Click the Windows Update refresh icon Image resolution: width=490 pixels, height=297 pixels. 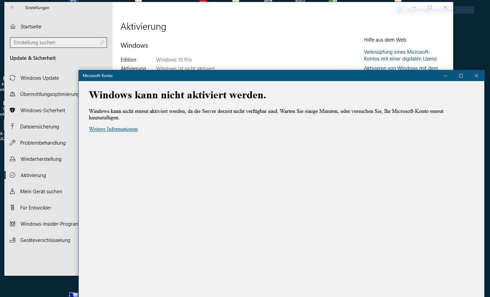[13, 78]
